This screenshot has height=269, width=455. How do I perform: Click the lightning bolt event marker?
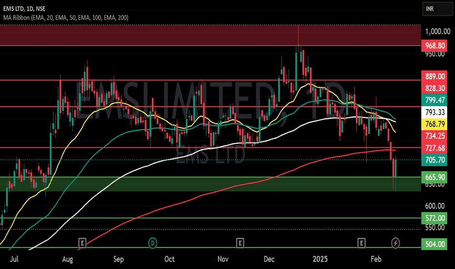click(395, 243)
